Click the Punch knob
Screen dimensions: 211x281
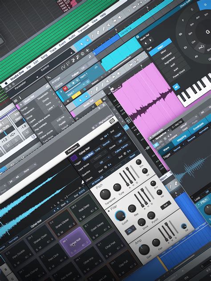(x=151, y=216)
